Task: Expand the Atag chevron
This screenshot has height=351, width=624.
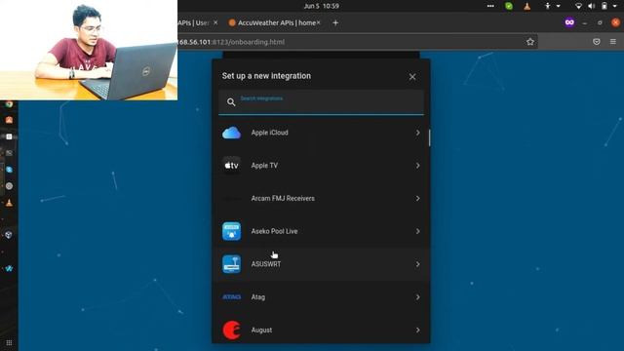Action: (417, 296)
